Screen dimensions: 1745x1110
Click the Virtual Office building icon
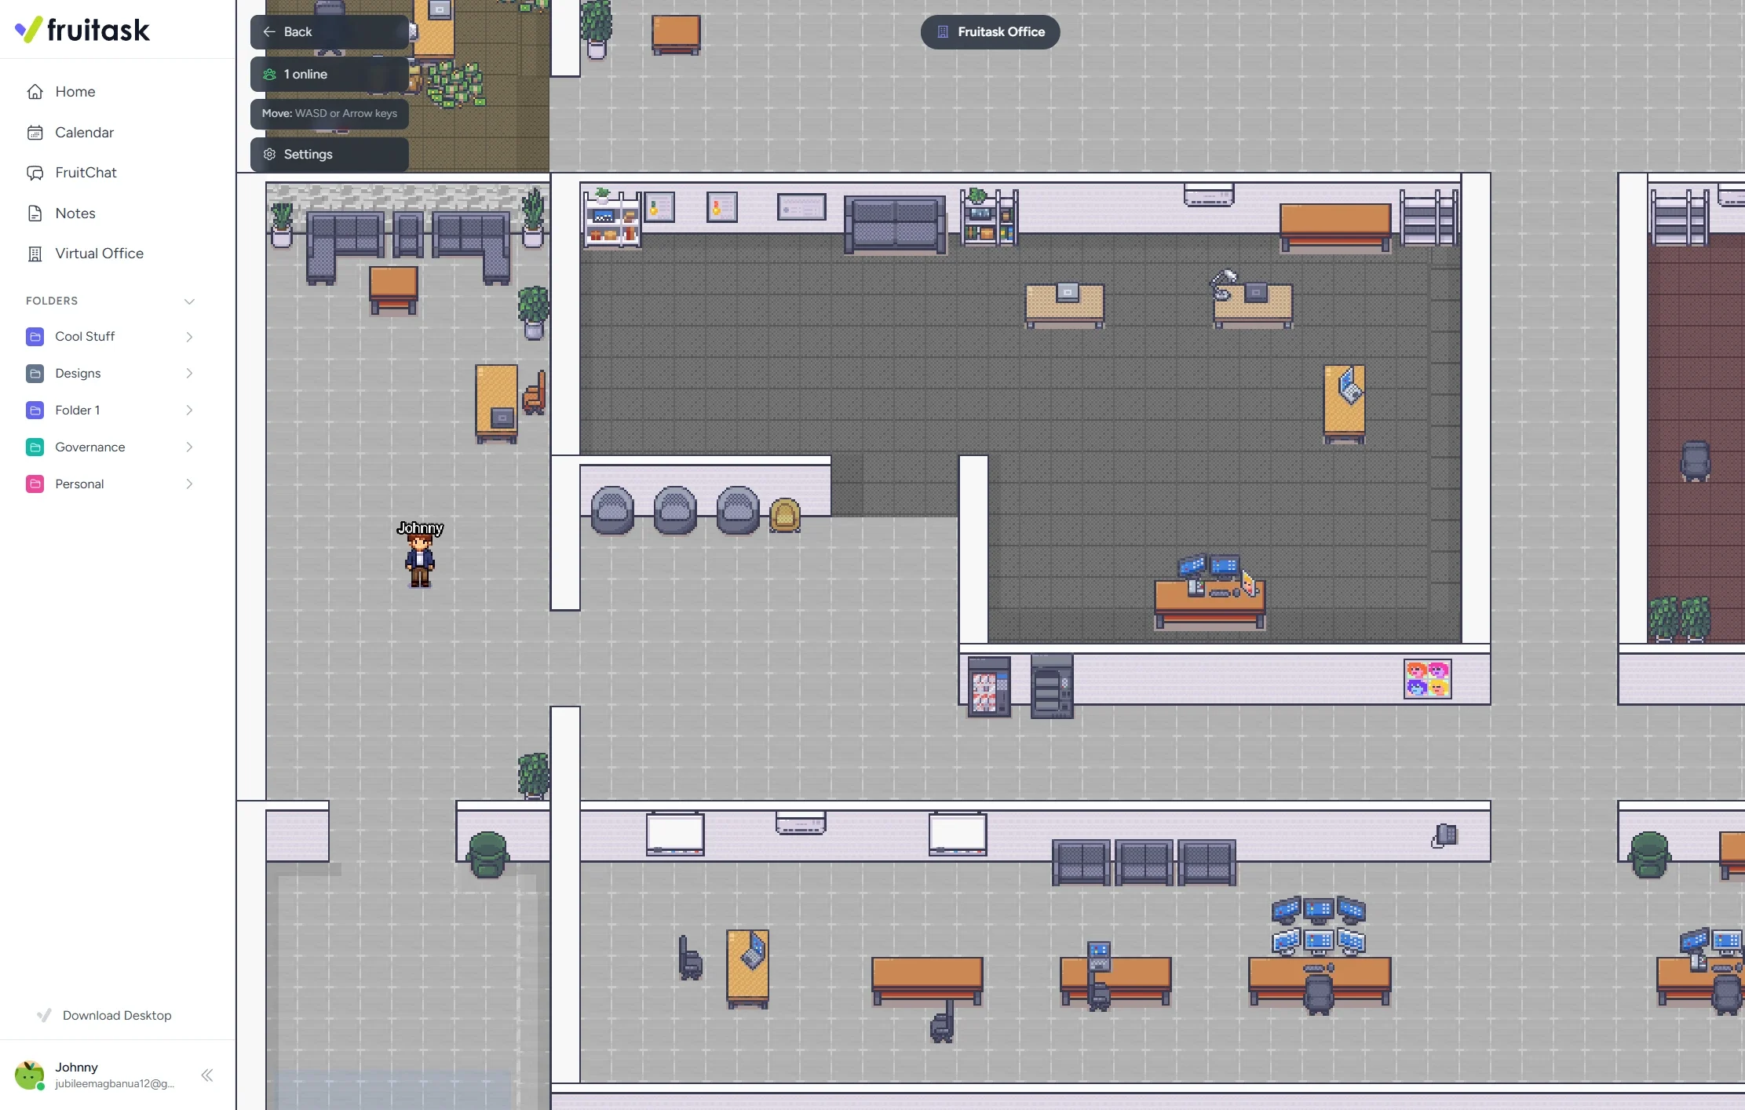35,254
